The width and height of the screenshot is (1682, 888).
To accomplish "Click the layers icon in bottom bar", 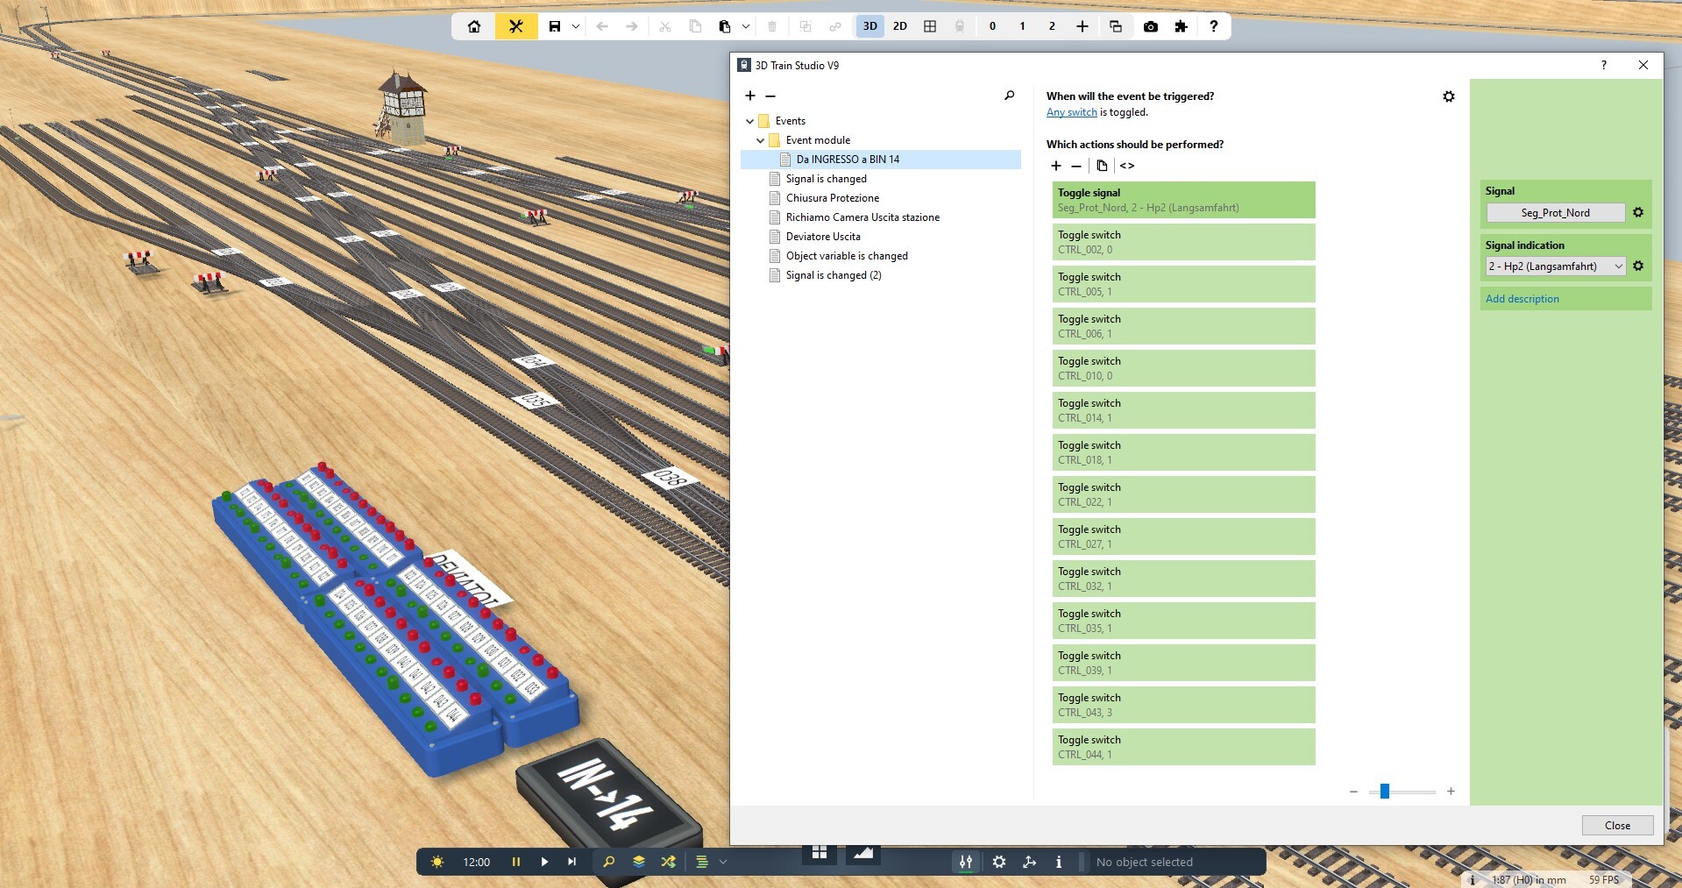I will [638, 862].
